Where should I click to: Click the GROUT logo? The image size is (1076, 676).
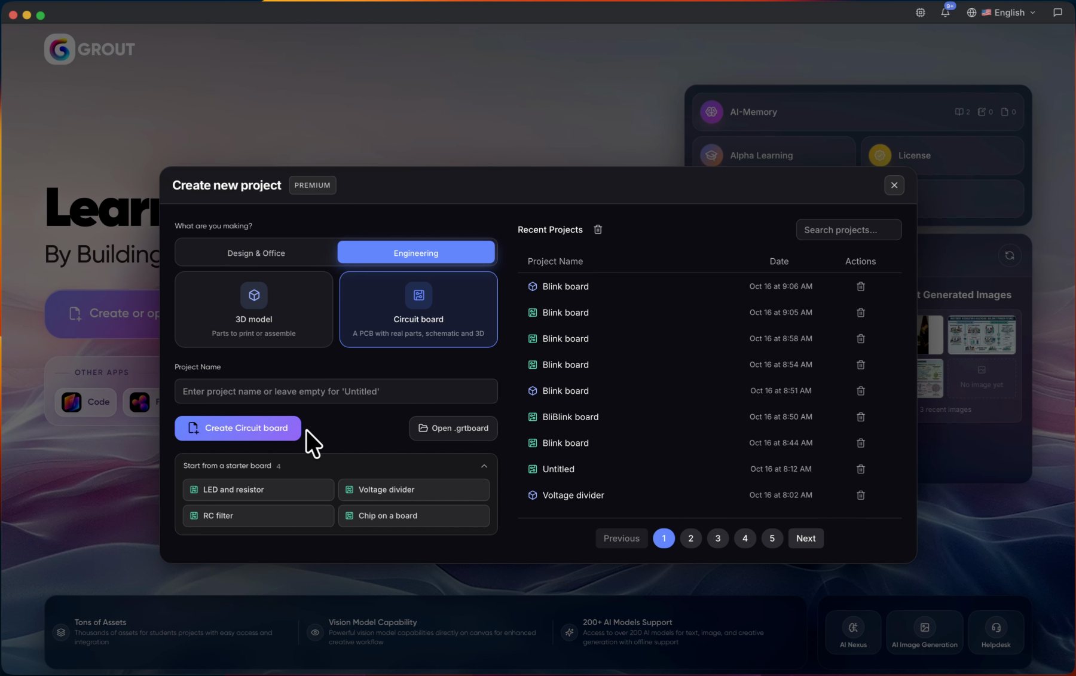click(90, 49)
